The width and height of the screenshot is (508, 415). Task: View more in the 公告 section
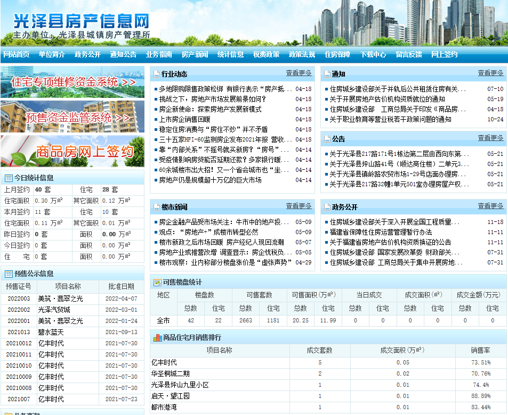coord(490,138)
